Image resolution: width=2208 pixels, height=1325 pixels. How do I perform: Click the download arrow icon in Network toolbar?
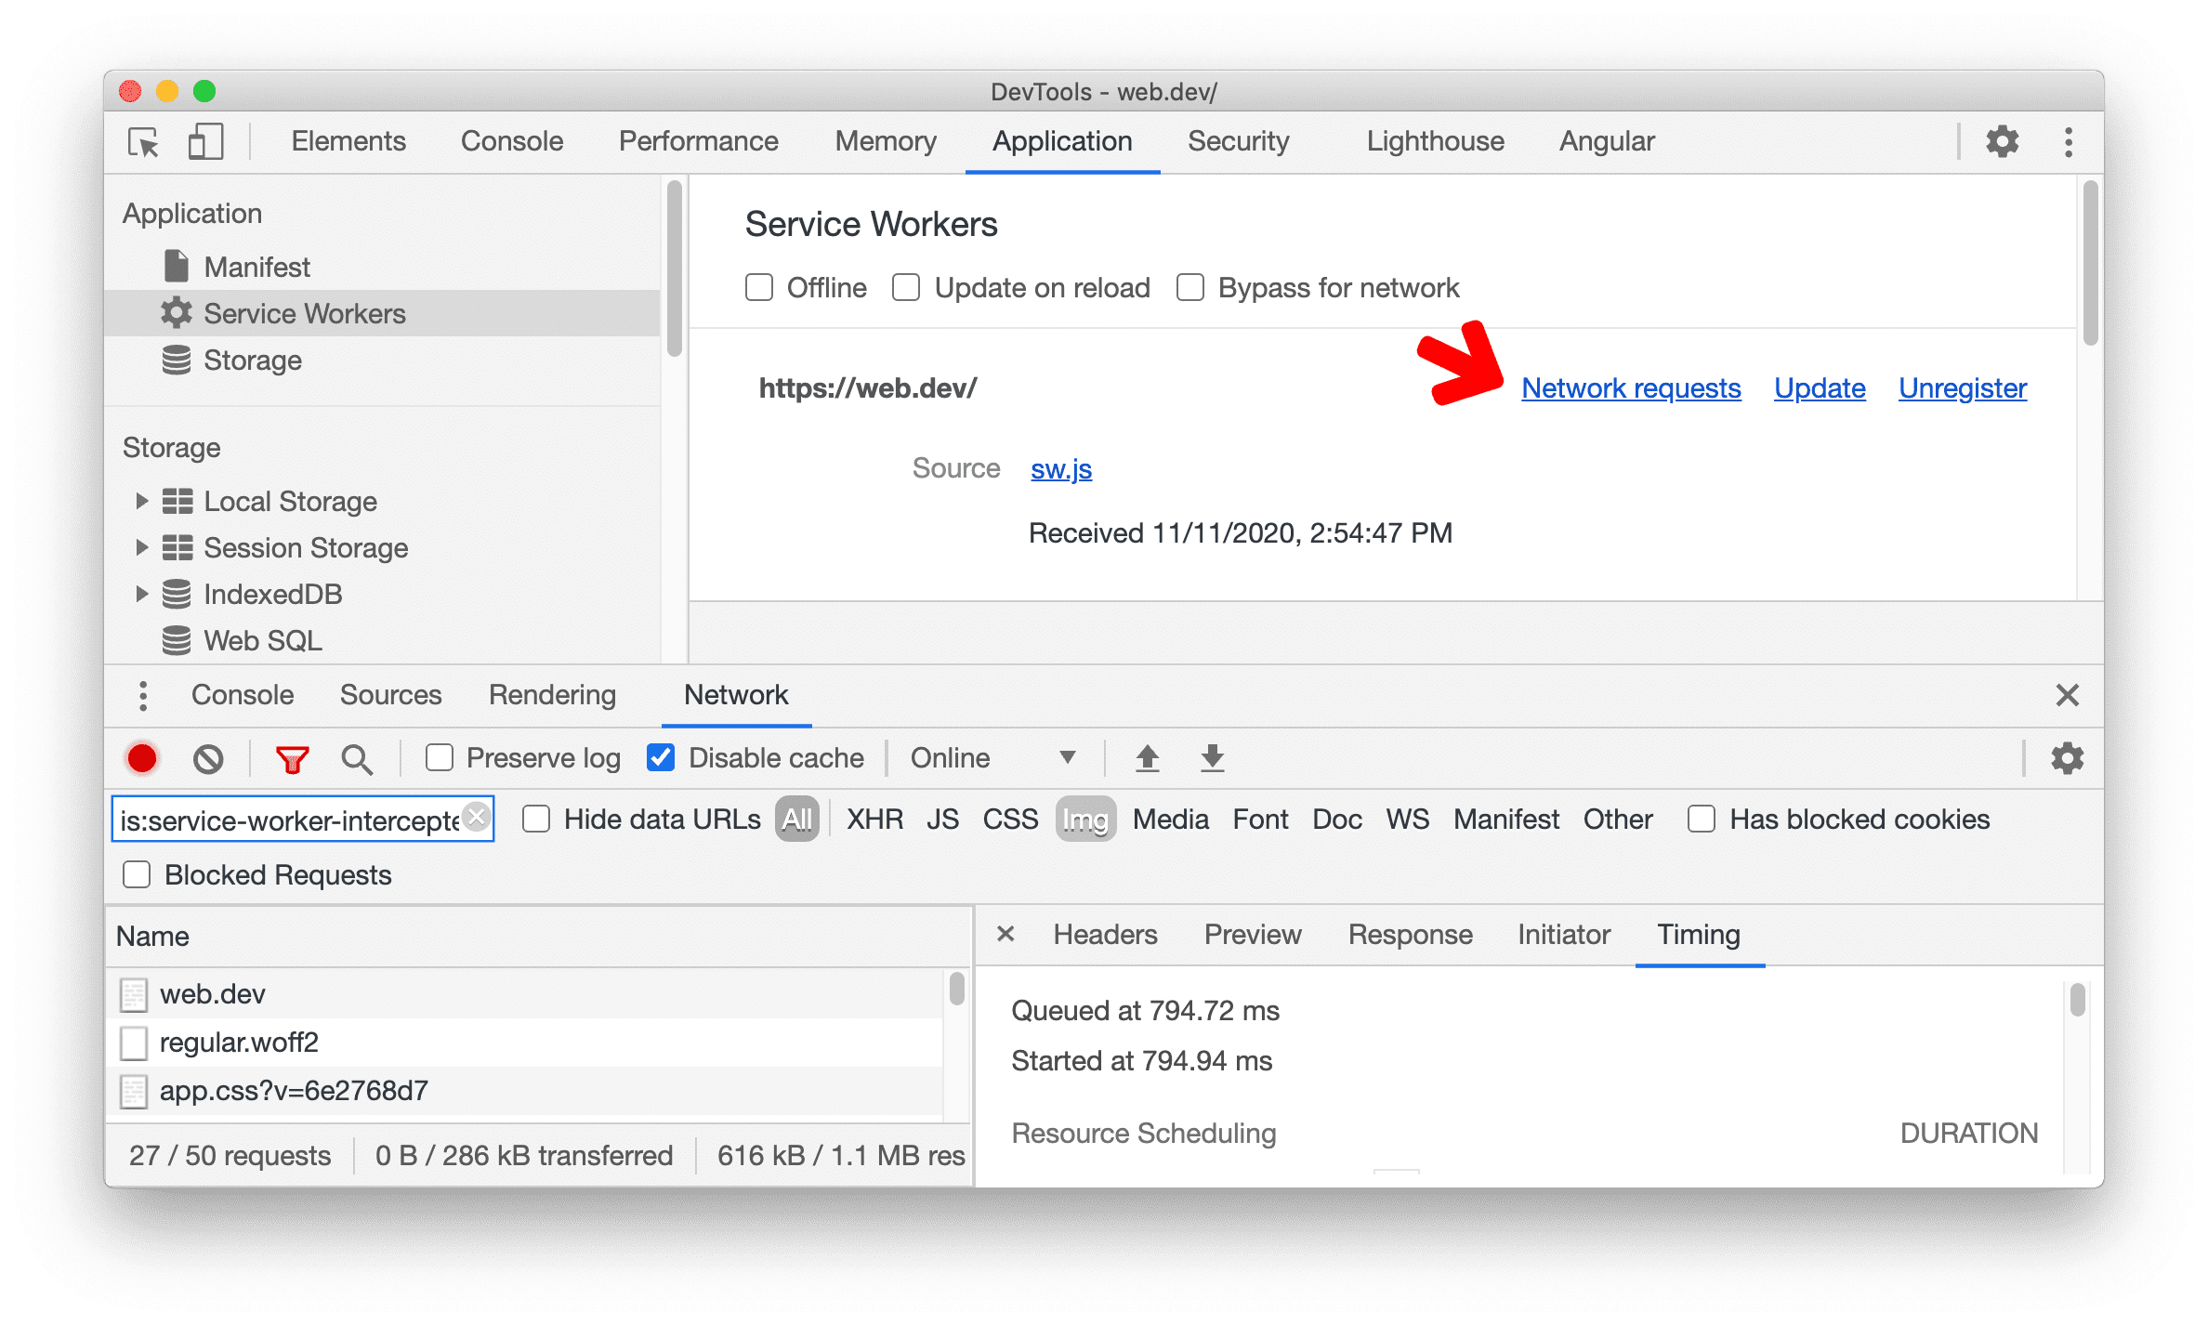1215,759
